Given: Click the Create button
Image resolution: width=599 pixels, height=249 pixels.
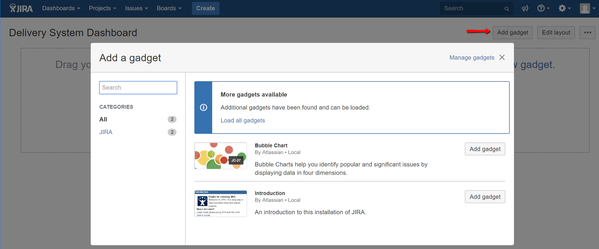Looking at the screenshot, I should click(205, 8).
